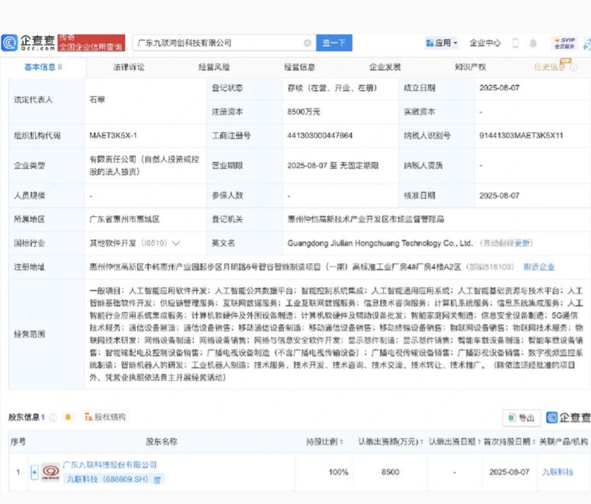The height and width of the screenshot is (504, 591).
Task: Click the Qichacha logo beside 导出 button
Action: click(x=568, y=417)
